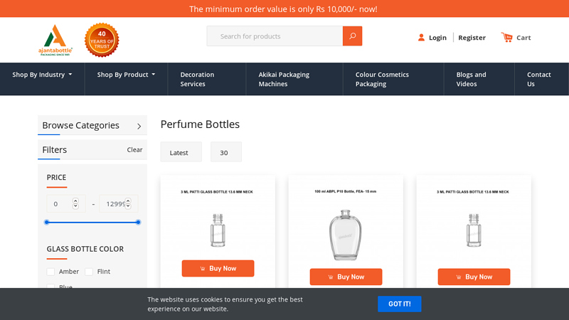Open the Latest sort dropdown
This screenshot has height=320, width=569.
tap(181, 152)
